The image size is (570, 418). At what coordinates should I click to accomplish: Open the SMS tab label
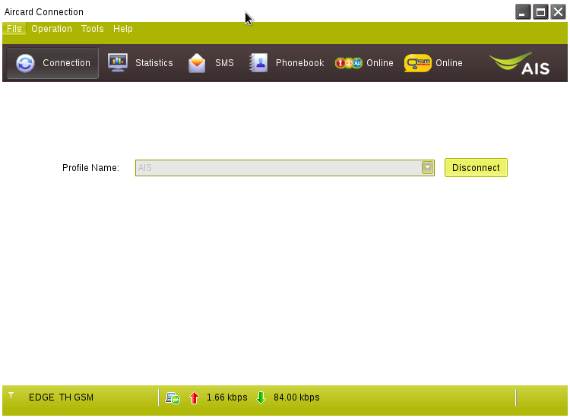pos(224,63)
